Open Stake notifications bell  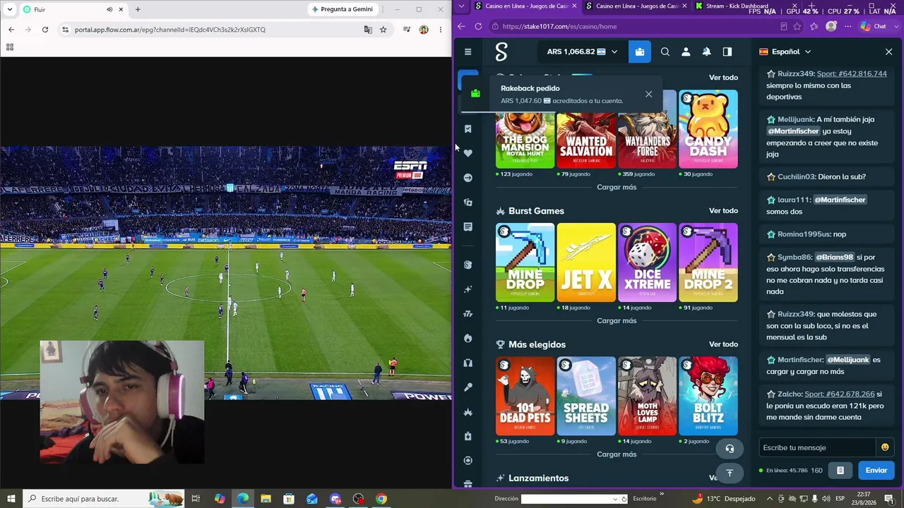tap(706, 52)
